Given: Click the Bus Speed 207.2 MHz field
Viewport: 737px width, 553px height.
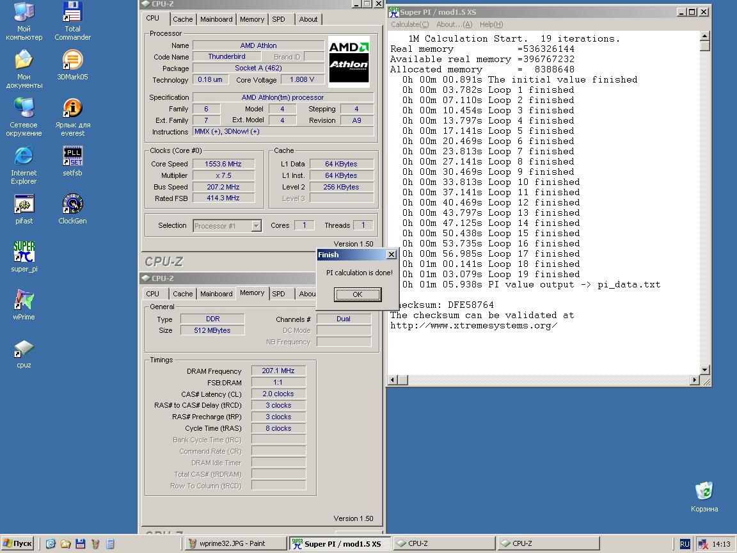Looking at the screenshot, I should tap(223, 187).
